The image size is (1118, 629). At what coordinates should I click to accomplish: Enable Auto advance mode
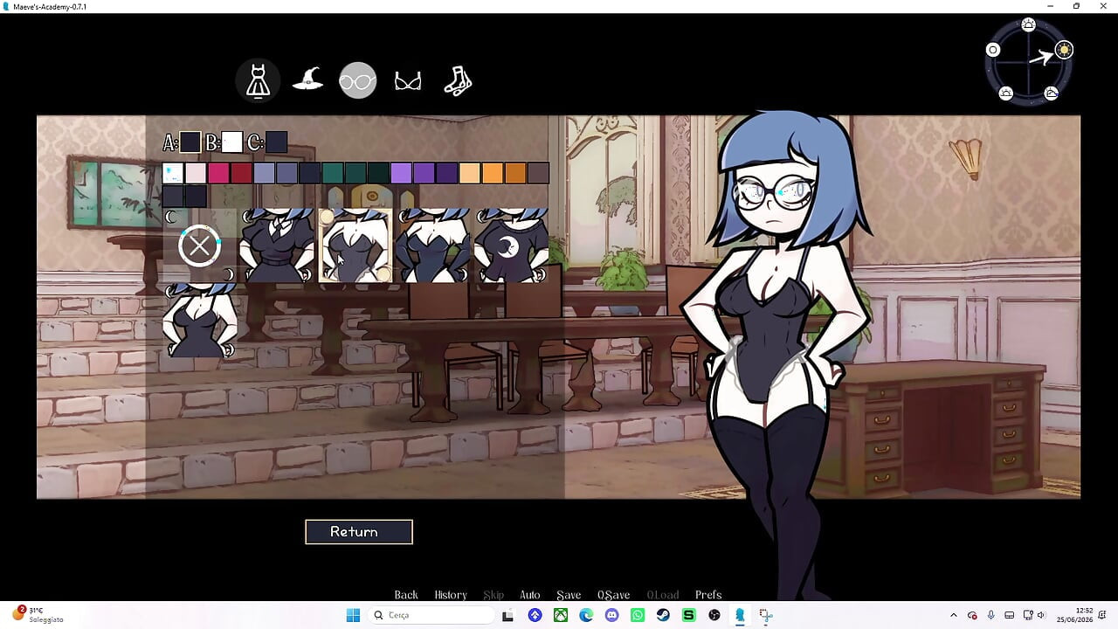[x=530, y=595]
